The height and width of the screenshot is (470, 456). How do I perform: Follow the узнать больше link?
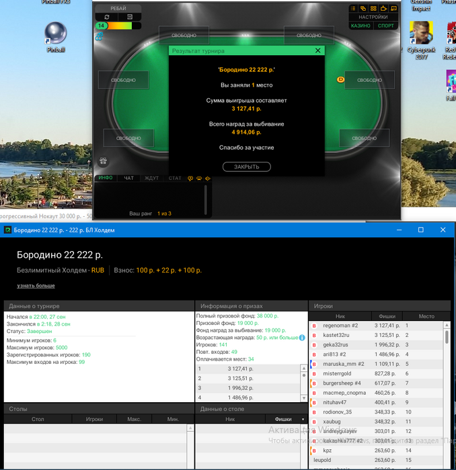coord(36,285)
